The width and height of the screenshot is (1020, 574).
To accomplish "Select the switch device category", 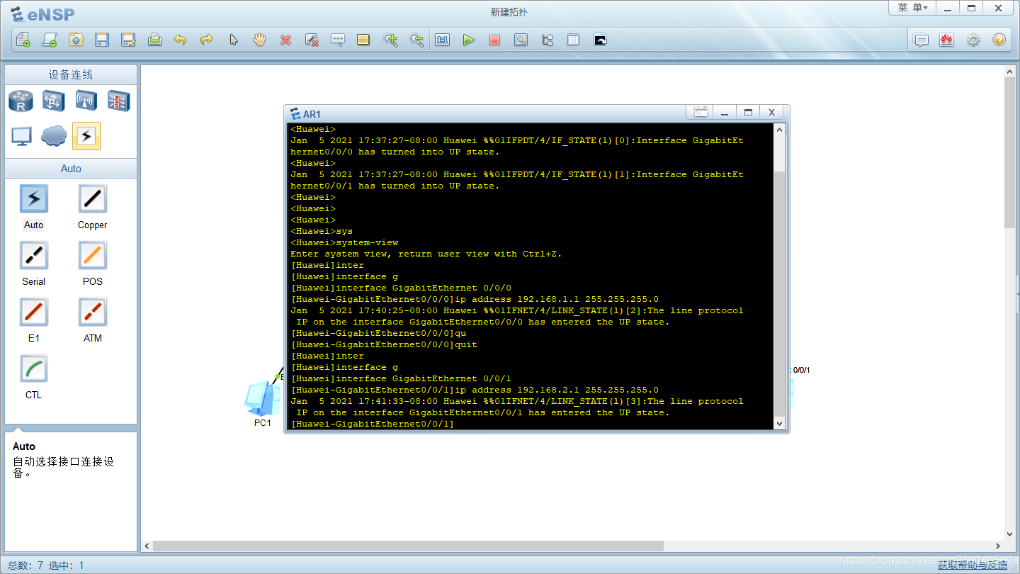I will [x=53, y=101].
